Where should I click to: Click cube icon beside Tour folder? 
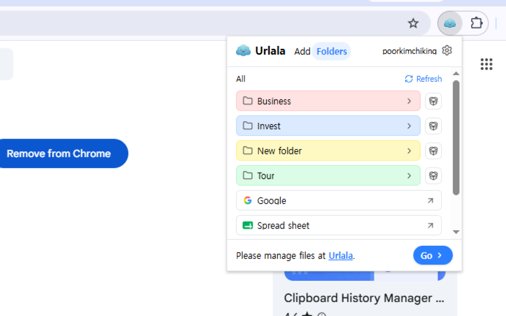click(433, 176)
